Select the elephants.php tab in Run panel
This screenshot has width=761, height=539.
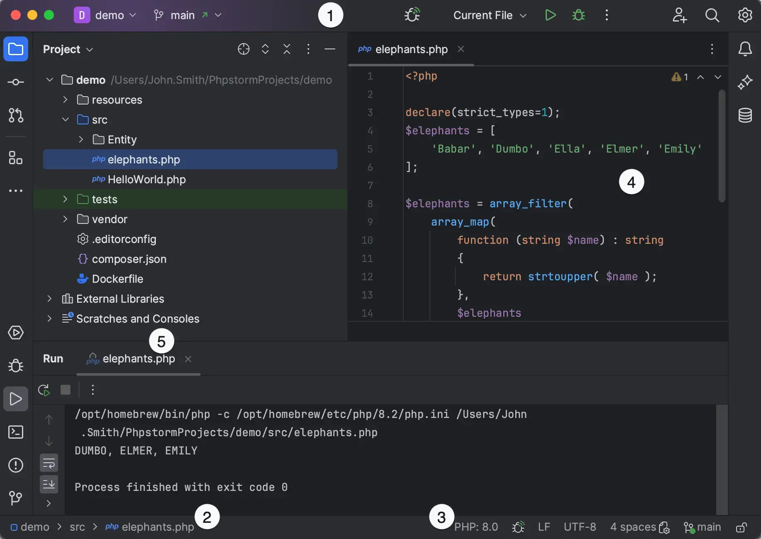click(x=138, y=359)
